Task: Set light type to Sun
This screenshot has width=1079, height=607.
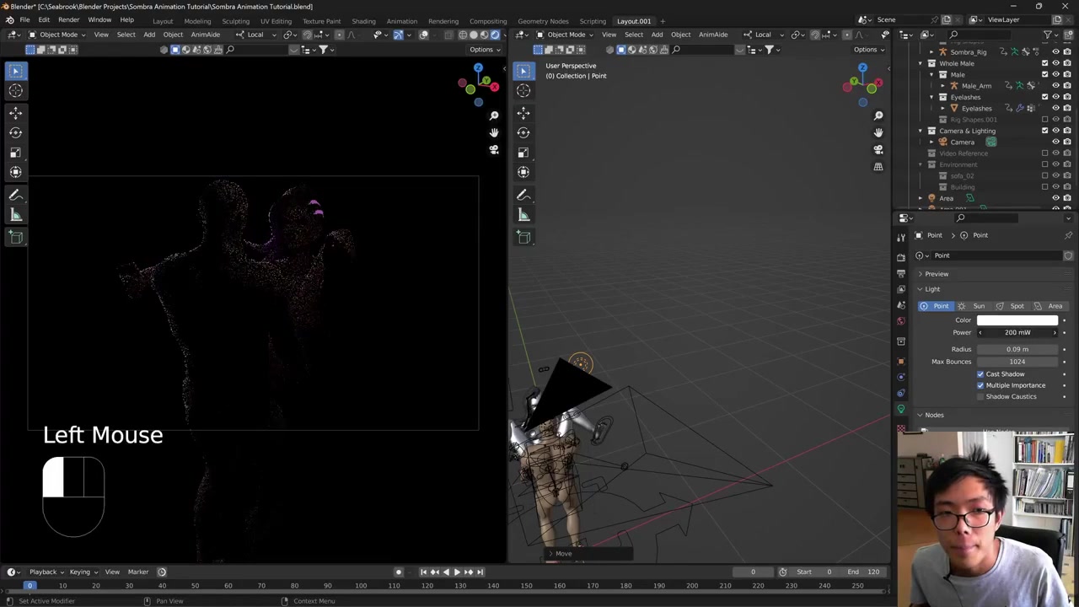Action: point(974,306)
